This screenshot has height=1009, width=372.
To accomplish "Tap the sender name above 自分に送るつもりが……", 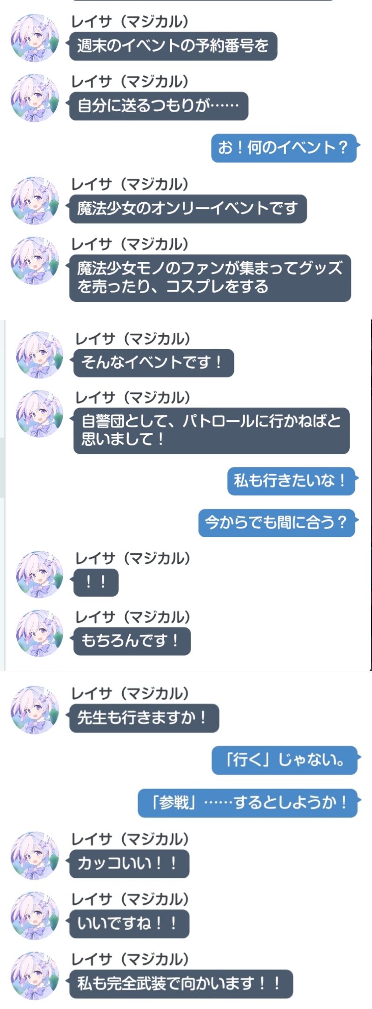I will 130,81.
